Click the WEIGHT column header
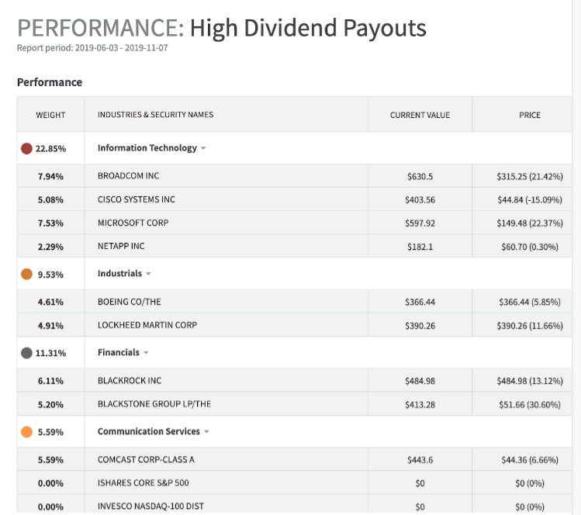Viewport: 581px width, 515px height. point(50,116)
